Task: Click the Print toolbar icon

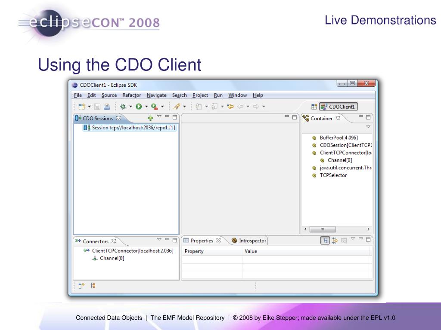Action: pyautogui.click(x=107, y=107)
